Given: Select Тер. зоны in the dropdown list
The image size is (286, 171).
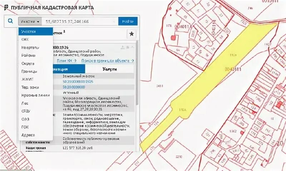Looking at the screenshot, I should tap(36, 87).
